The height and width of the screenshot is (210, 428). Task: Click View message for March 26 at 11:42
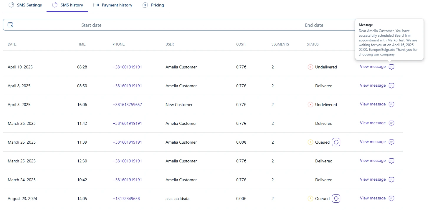373,123
